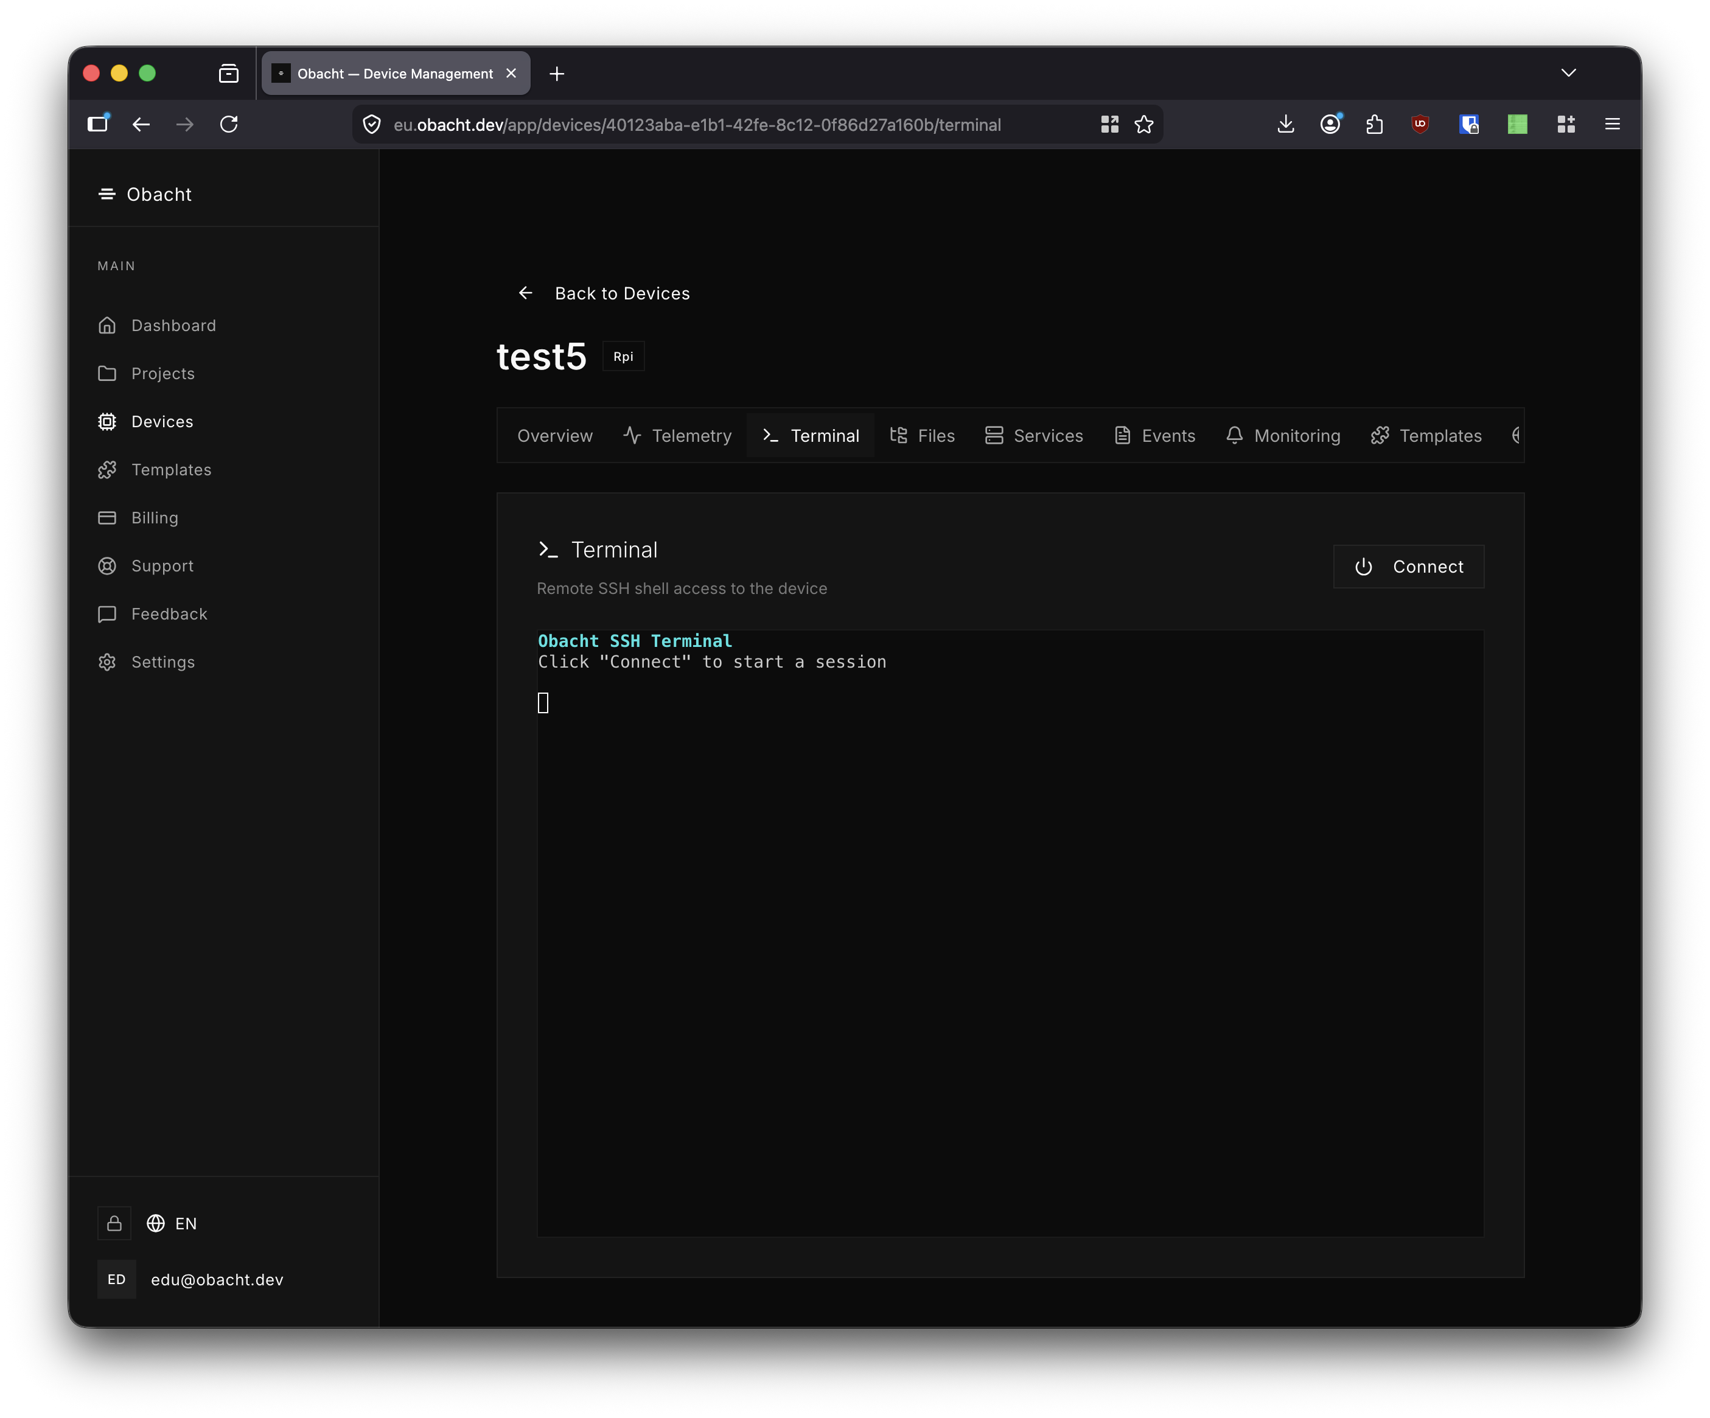Switch to the Overview tab

pos(554,436)
